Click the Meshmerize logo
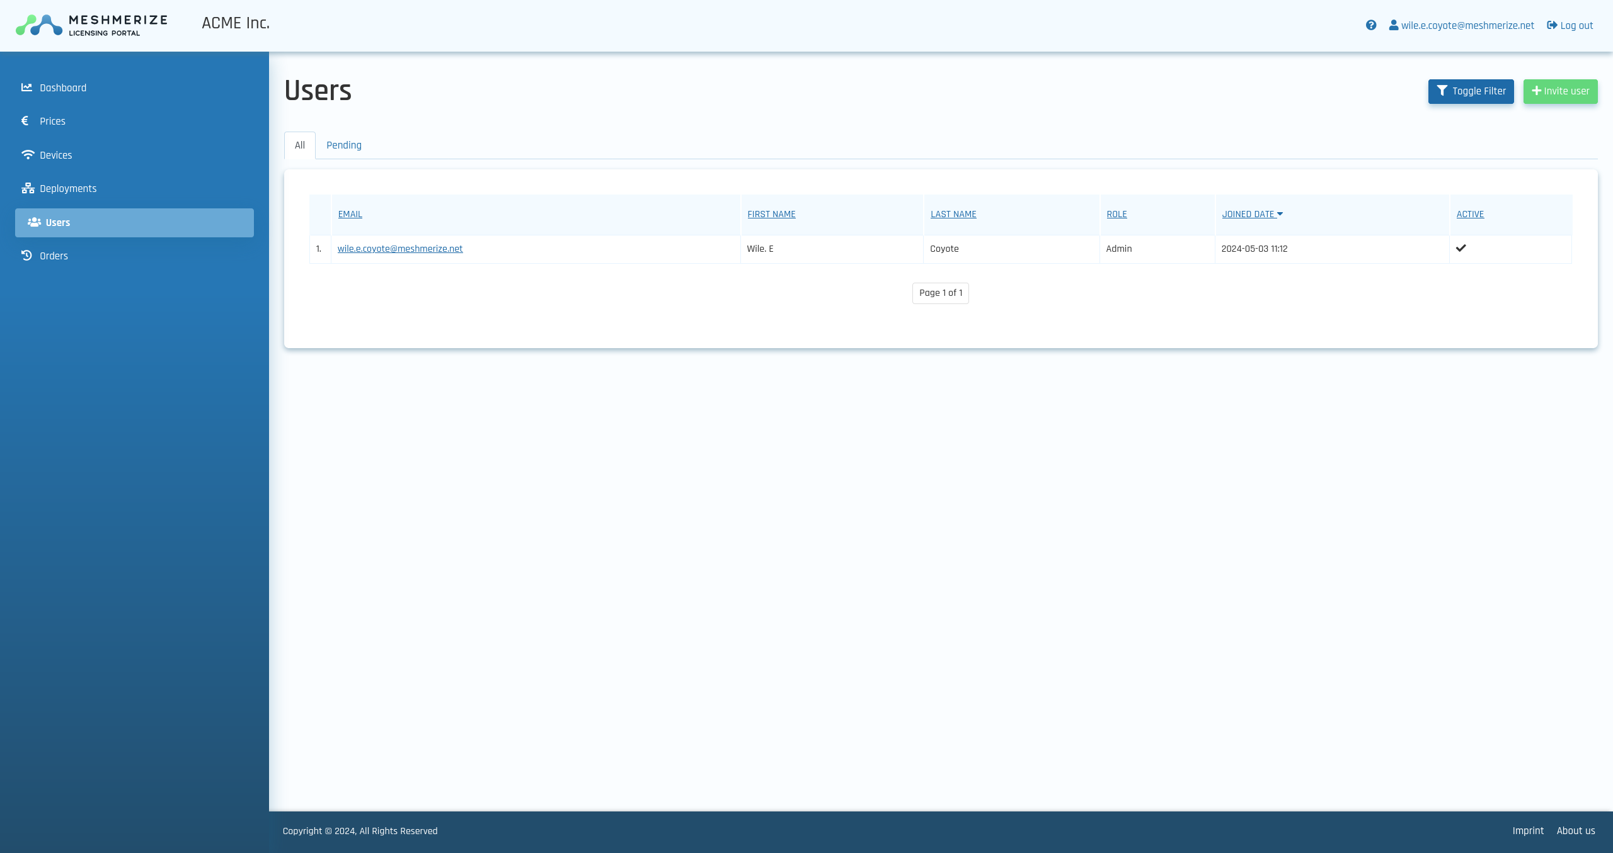Viewport: 1613px width, 853px height. tap(92, 25)
